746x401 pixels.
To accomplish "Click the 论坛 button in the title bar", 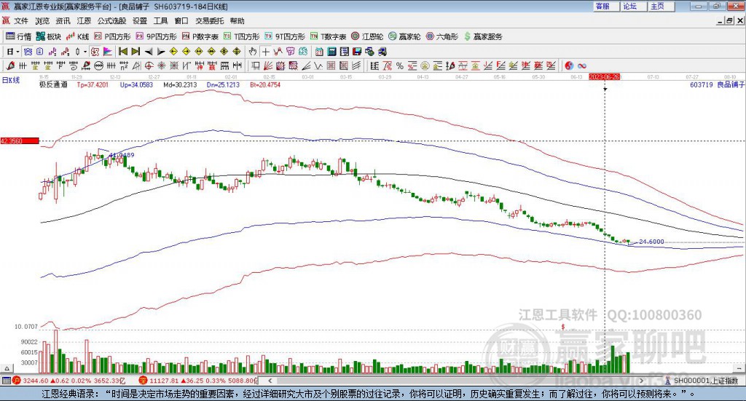I will [633, 6].
